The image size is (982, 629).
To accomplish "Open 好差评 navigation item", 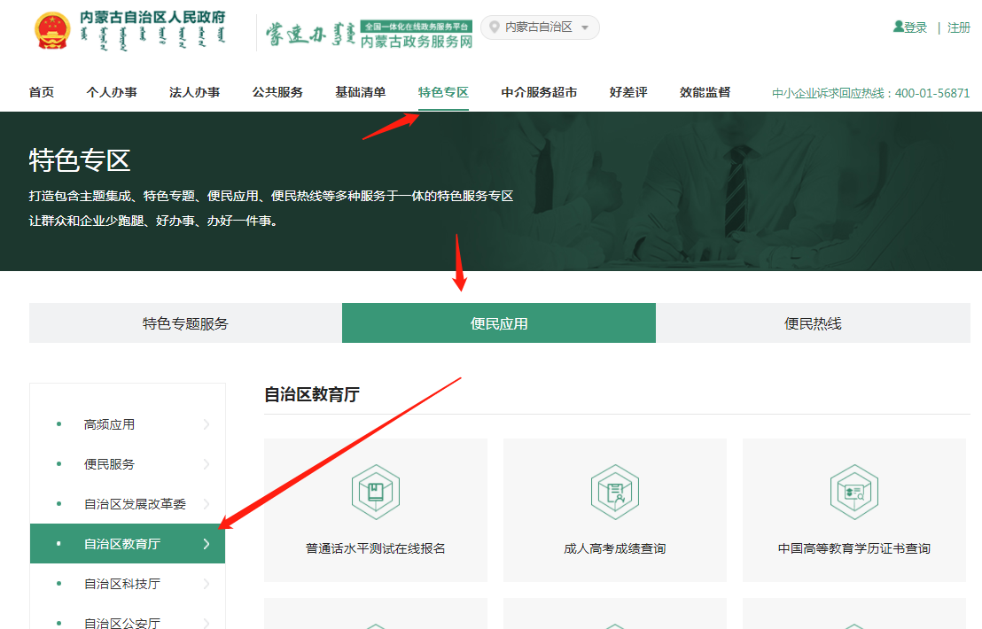I will point(628,92).
